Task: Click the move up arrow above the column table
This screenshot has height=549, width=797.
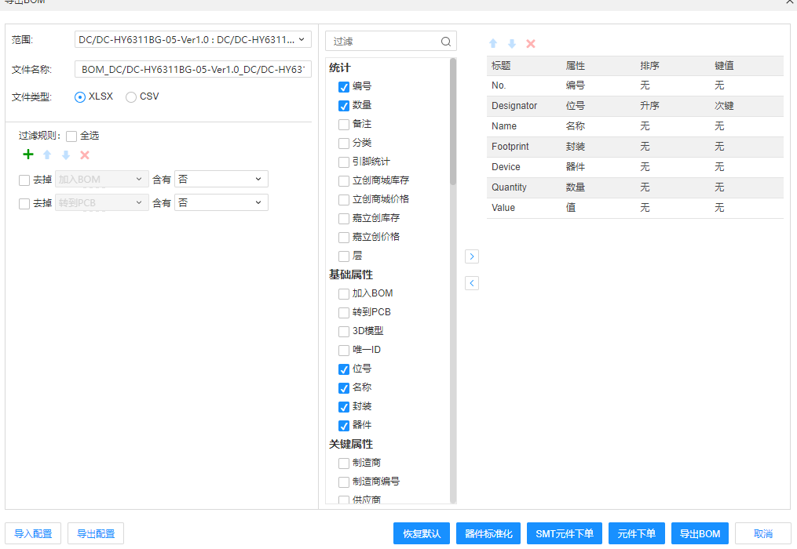Action: point(493,44)
